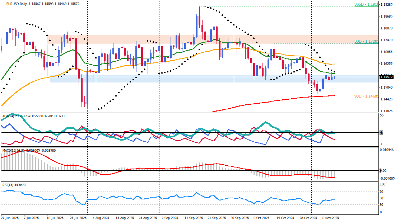The image size is (395, 222).
Task: Select the RSI(14) 44.8482 indicator label
Action: [x=14, y=185]
